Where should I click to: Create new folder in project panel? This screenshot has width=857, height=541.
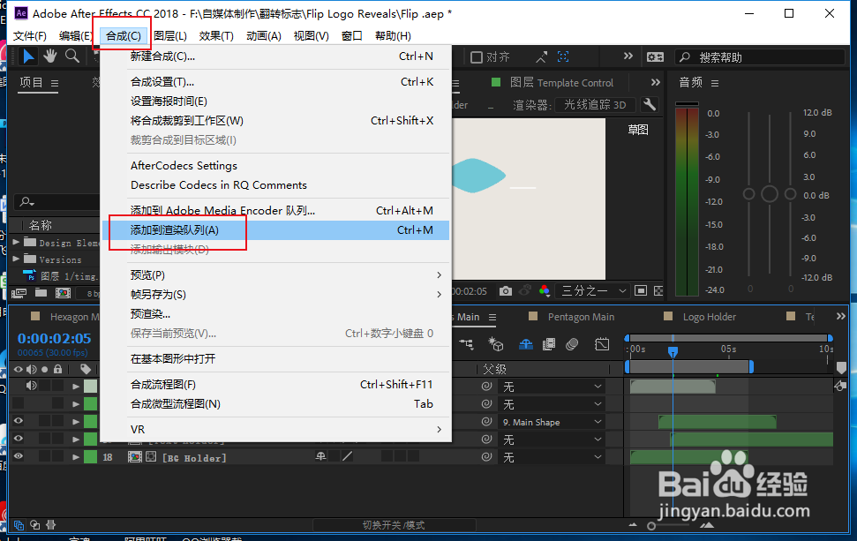[41, 294]
